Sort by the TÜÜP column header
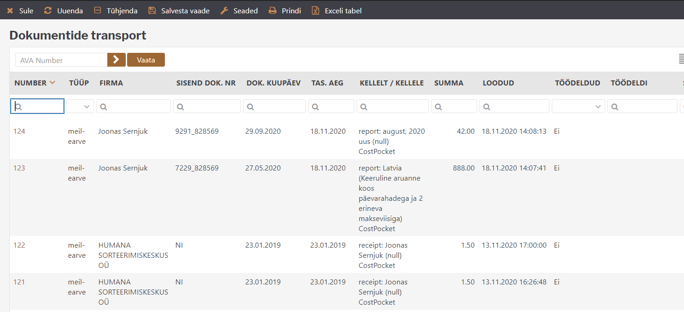Screen dimensions: 684x312 coord(79,83)
